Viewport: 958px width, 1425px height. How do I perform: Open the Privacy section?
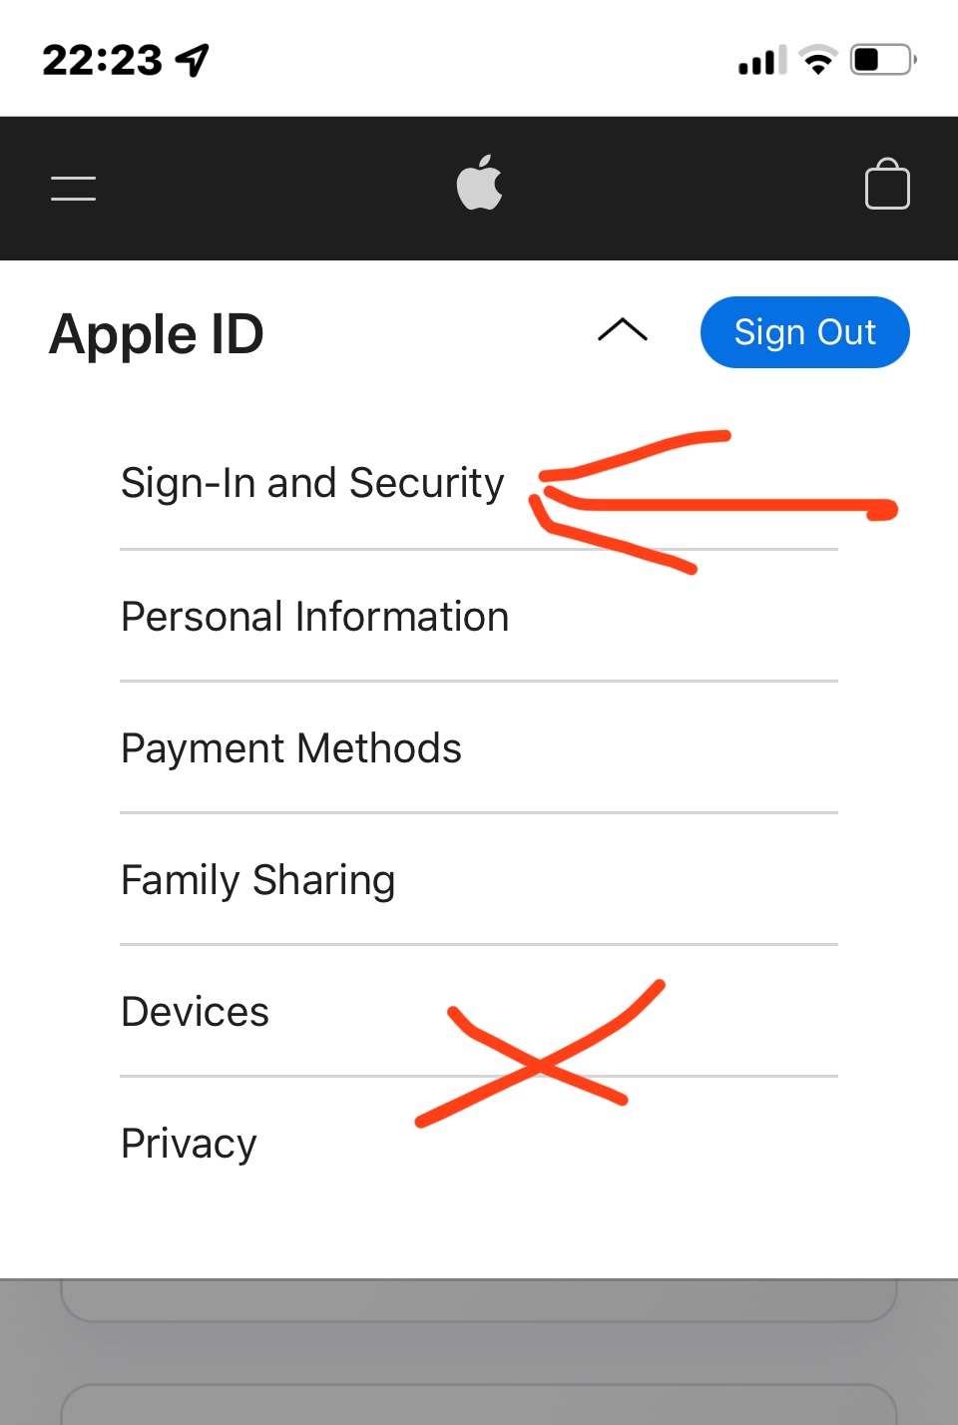189,1144
